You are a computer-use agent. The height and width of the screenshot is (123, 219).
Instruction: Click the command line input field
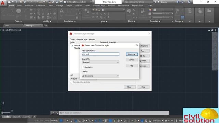pos(114,113)
